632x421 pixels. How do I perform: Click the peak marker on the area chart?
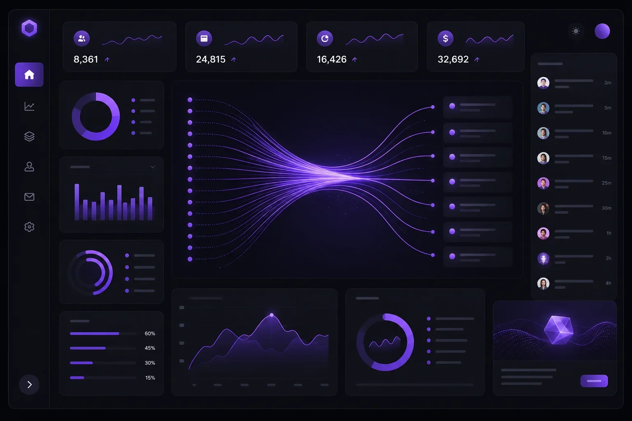pyautogui.click(x=272, y=315)
